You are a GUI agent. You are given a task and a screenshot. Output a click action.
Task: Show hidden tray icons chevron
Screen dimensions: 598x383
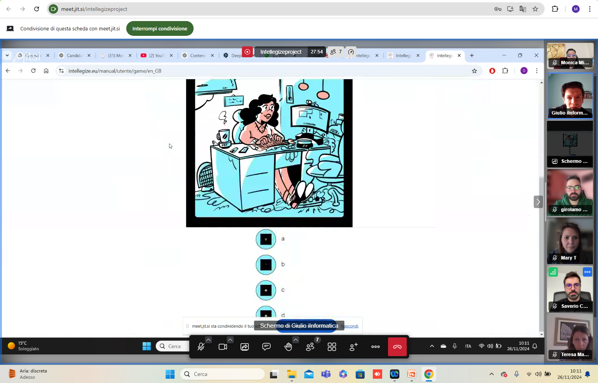(x=492, y=374)
